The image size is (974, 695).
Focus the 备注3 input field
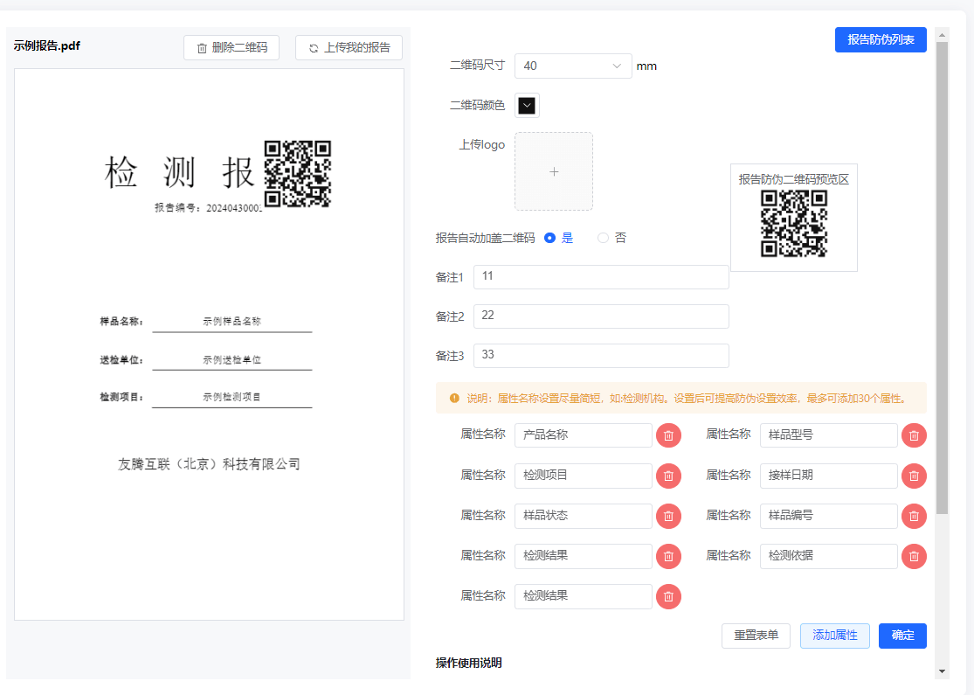click(x=601, y=356)
